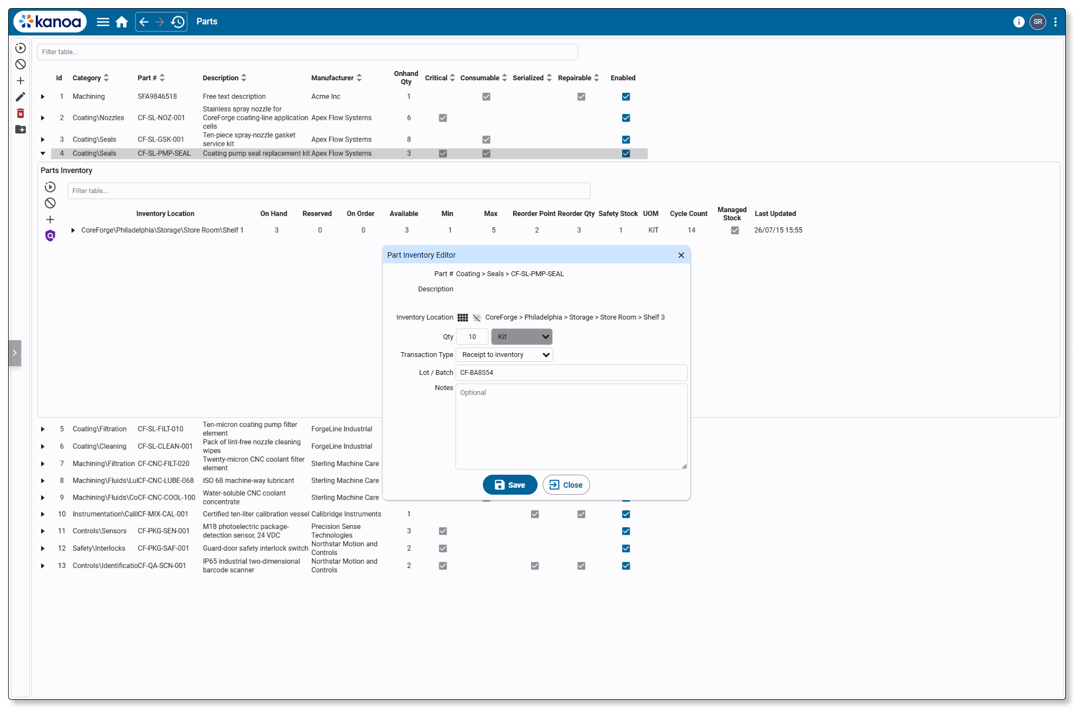Add a new Parts Inventory record
This screenshot has width=1074, height=708.
tap(50, 219)
